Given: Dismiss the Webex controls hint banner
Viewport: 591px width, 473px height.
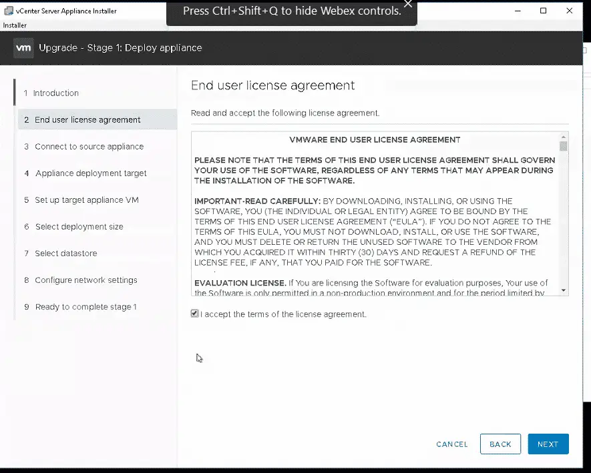Looking at the screenshot, I should click(408, 4).
